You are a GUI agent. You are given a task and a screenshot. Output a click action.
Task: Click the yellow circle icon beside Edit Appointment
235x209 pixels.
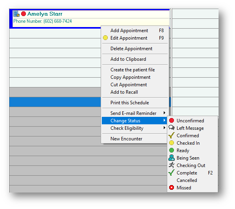[x=105, y=38]
